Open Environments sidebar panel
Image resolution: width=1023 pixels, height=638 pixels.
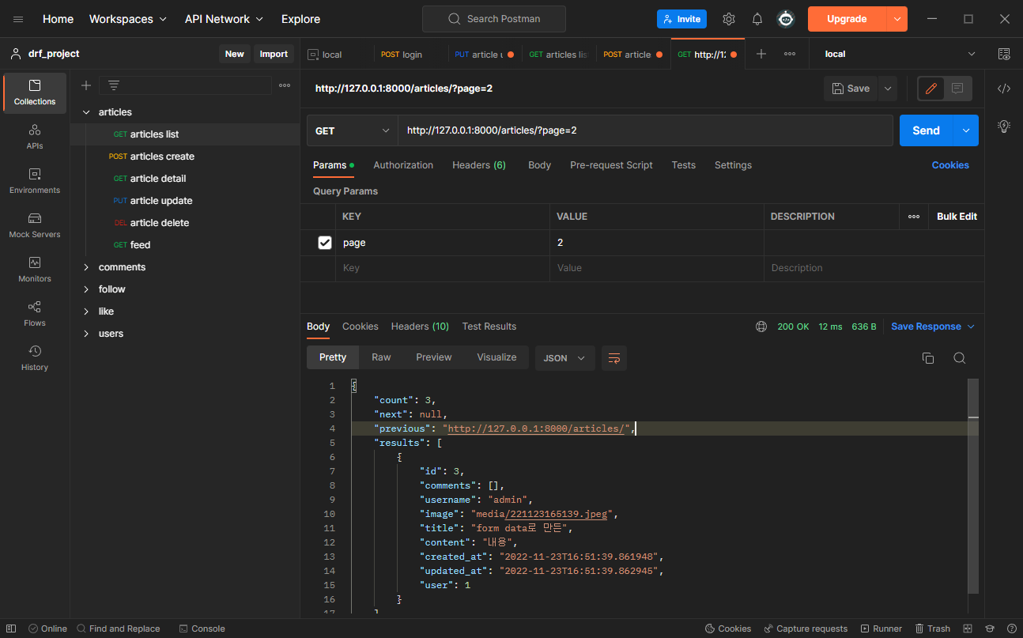tap(35, 181)
